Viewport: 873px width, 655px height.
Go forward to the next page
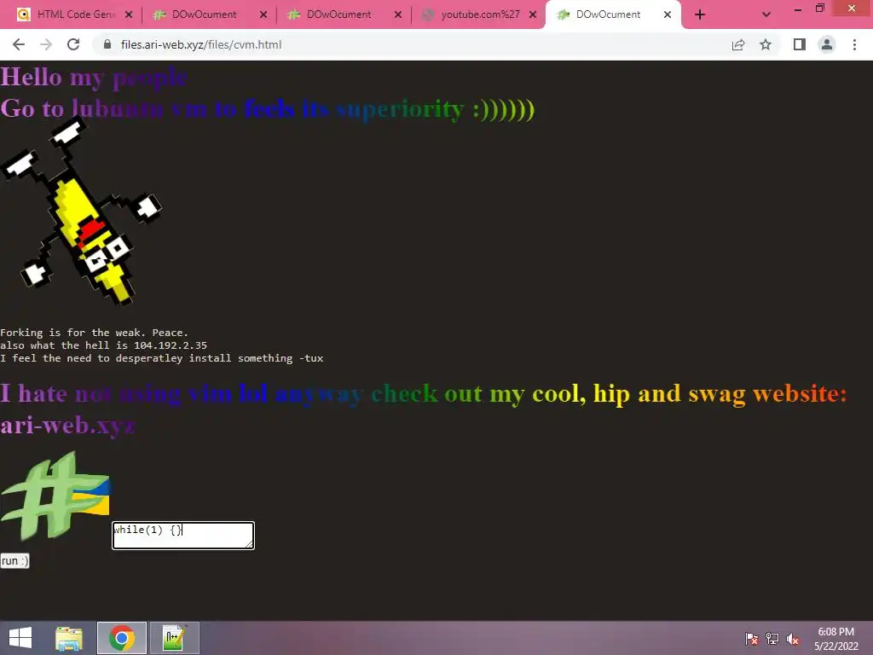[46, 44]
